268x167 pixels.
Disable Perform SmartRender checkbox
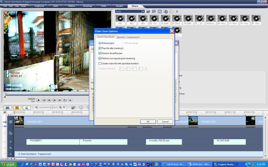(x=100, y=53)
